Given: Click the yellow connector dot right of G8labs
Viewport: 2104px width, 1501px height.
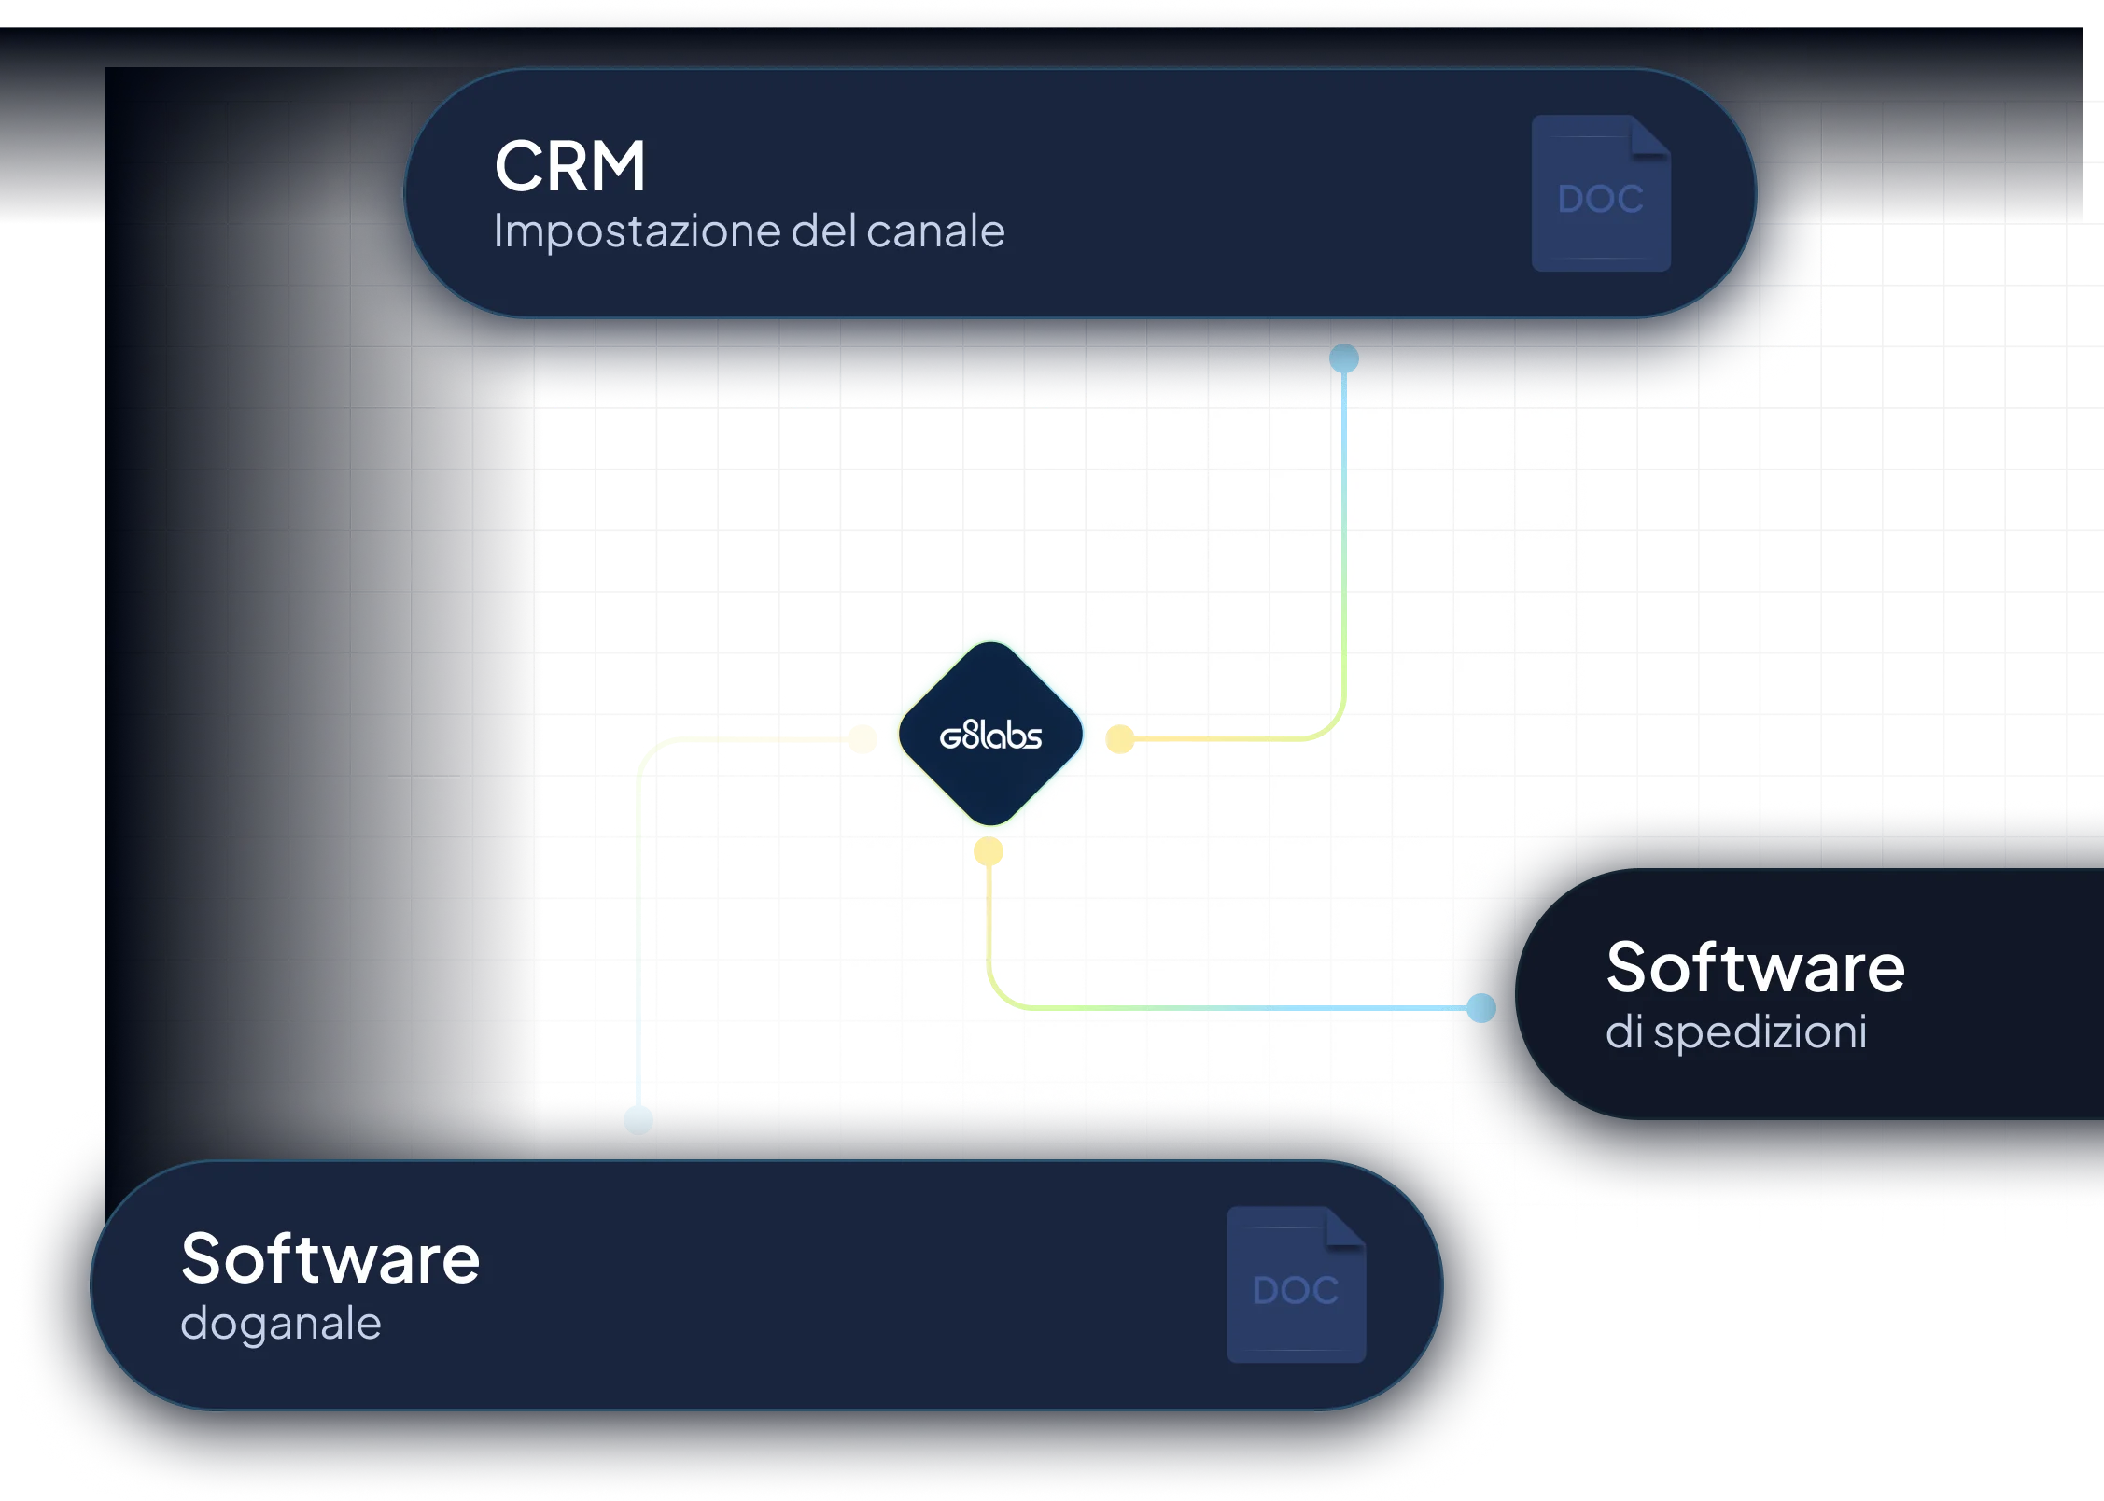Looking at the screenshot, I should [1120, 739].
